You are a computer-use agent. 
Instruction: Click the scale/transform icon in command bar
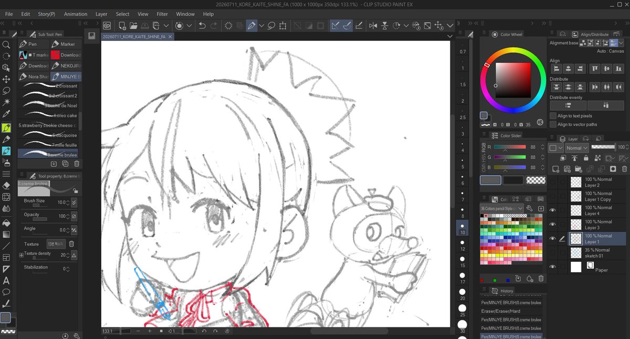(283, 25)
